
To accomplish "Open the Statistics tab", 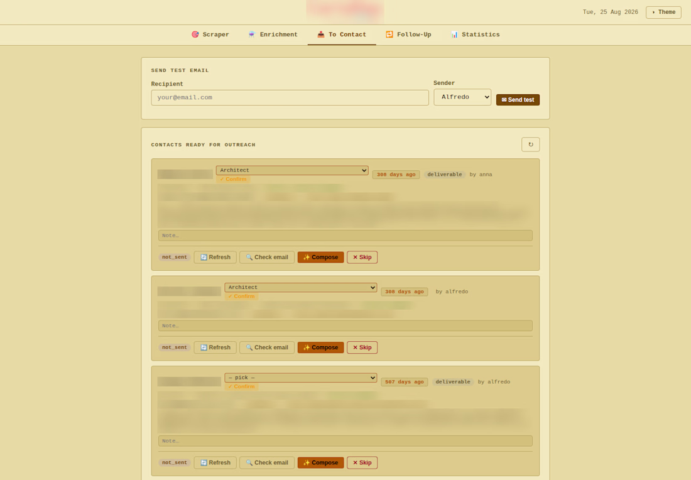I will [x=475, y=35].
